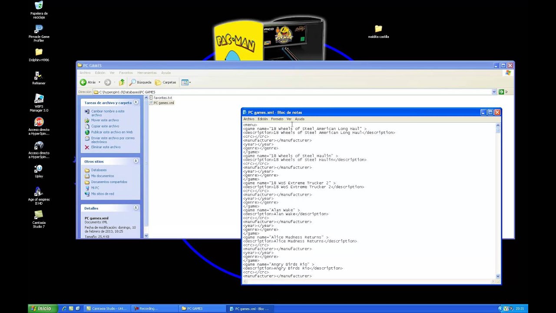
Task: Open Camtasia Studio 7 desktop icon
Action: 39,220
